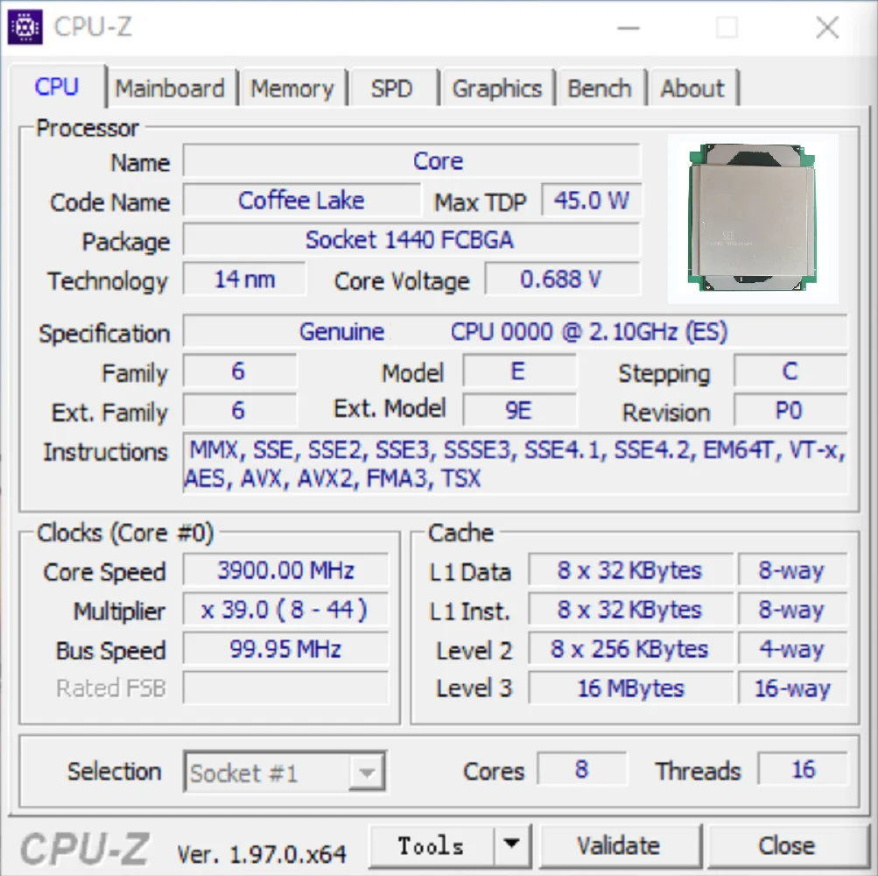Click the Tools button
Screen dimensions: 878x876
pyautogui.click(x=432, y=845)
